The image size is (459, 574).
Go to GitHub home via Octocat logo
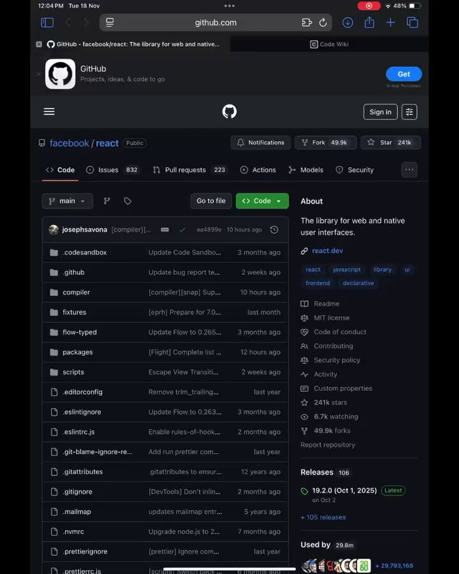tap(229, 111)
